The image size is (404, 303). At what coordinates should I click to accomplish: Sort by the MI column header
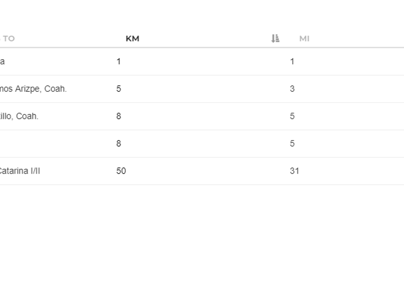click(x=304, y=38)
